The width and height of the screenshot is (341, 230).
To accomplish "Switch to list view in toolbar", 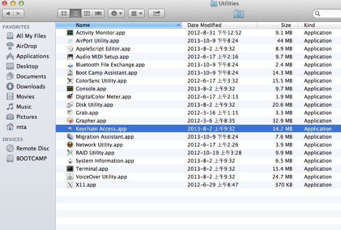I will point(75,13).
